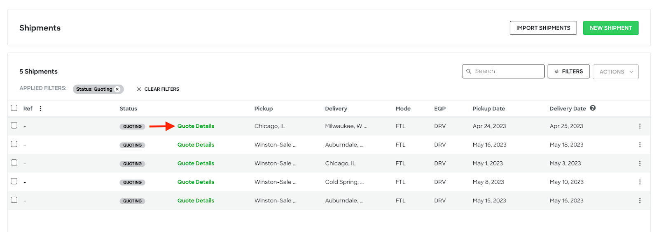Tick the select-all checkbox in the table header
The height and width of the screenshot is (232, 659).
[14, 108]
